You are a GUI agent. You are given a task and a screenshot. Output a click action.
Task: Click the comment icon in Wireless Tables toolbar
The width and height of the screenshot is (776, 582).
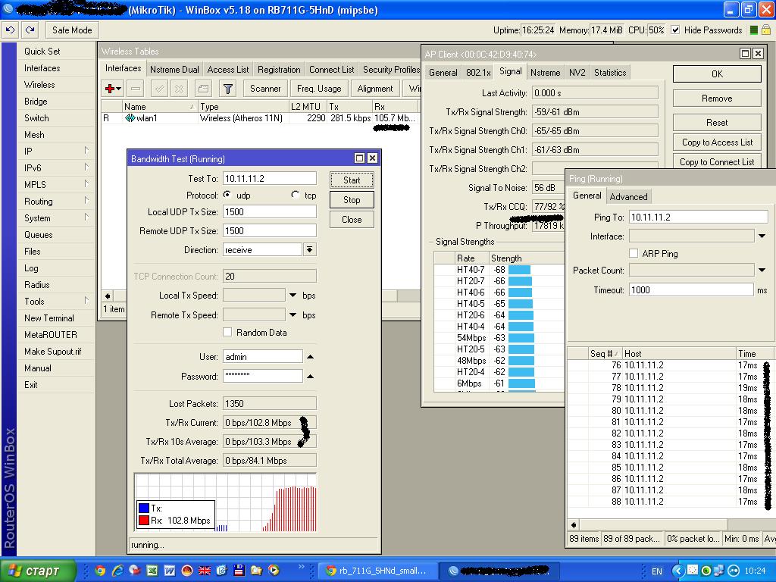click(202, 89)
